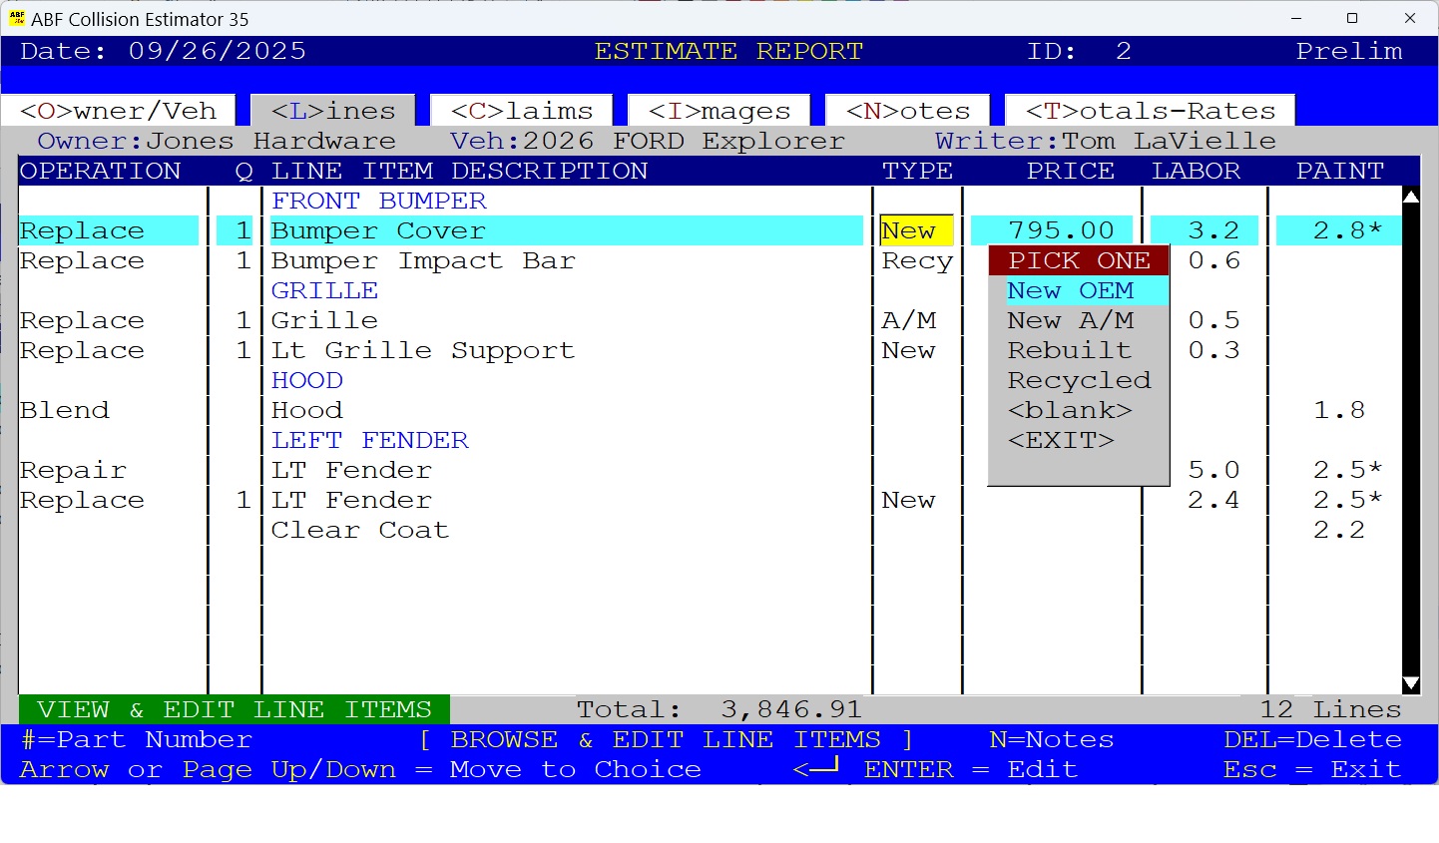The image size is (1439, 843).
Task: Open the <C>laims tab
Action: click(519, 110)
